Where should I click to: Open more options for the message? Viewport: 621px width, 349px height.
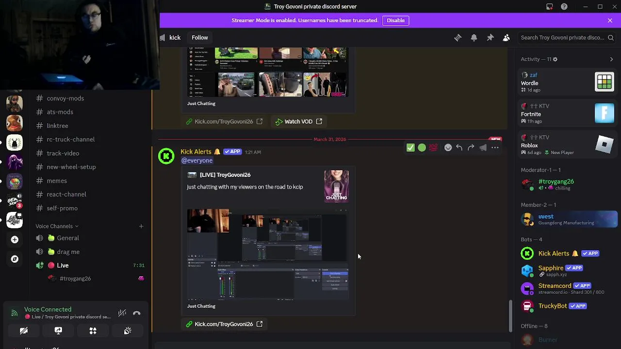(x=495, y=148)
